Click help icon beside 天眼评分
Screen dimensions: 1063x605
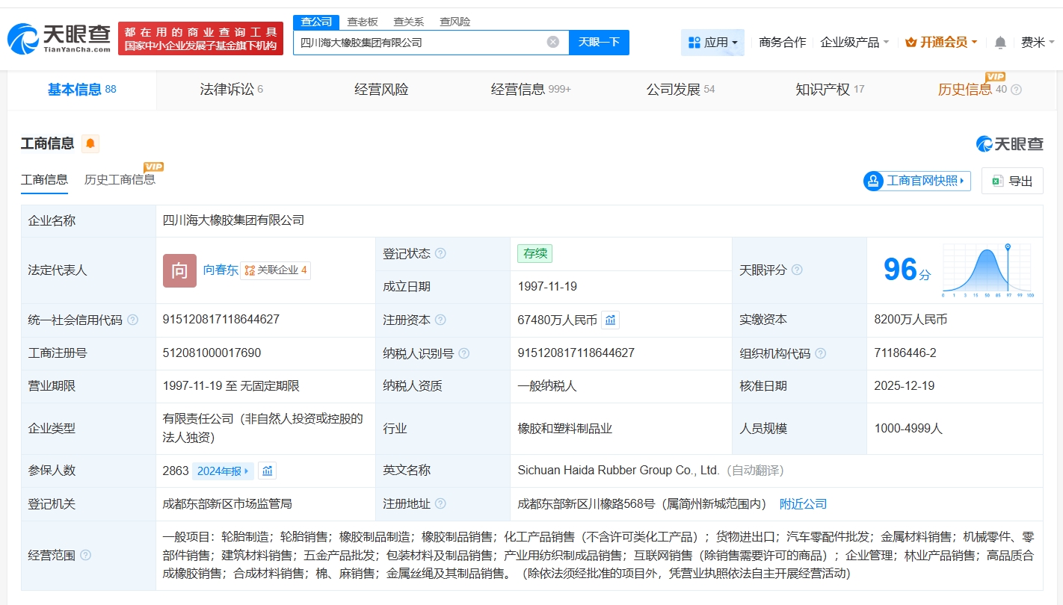pyautogui.click(x=797, y=270)
